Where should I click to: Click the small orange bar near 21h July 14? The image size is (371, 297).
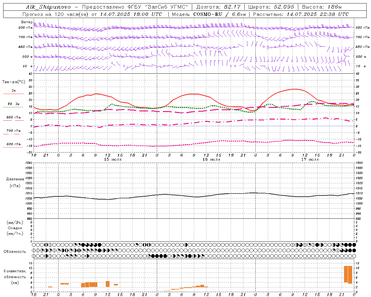tap(50, 287)
